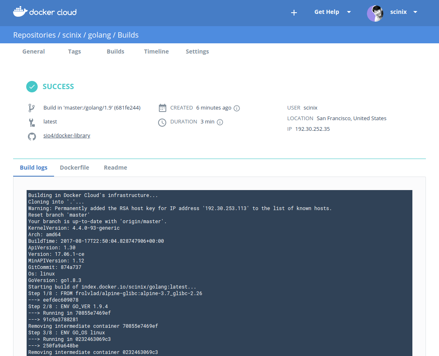The height and width of the screenshot is (356, 439).
Task: Click the clock icon next to DURATION
Action: point(163,122)
